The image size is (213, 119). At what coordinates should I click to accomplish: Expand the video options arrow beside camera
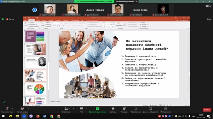click(x=29, y=108)
